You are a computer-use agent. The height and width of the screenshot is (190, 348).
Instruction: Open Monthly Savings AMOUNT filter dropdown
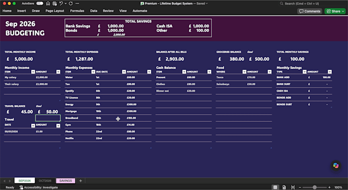pos(330,72)
